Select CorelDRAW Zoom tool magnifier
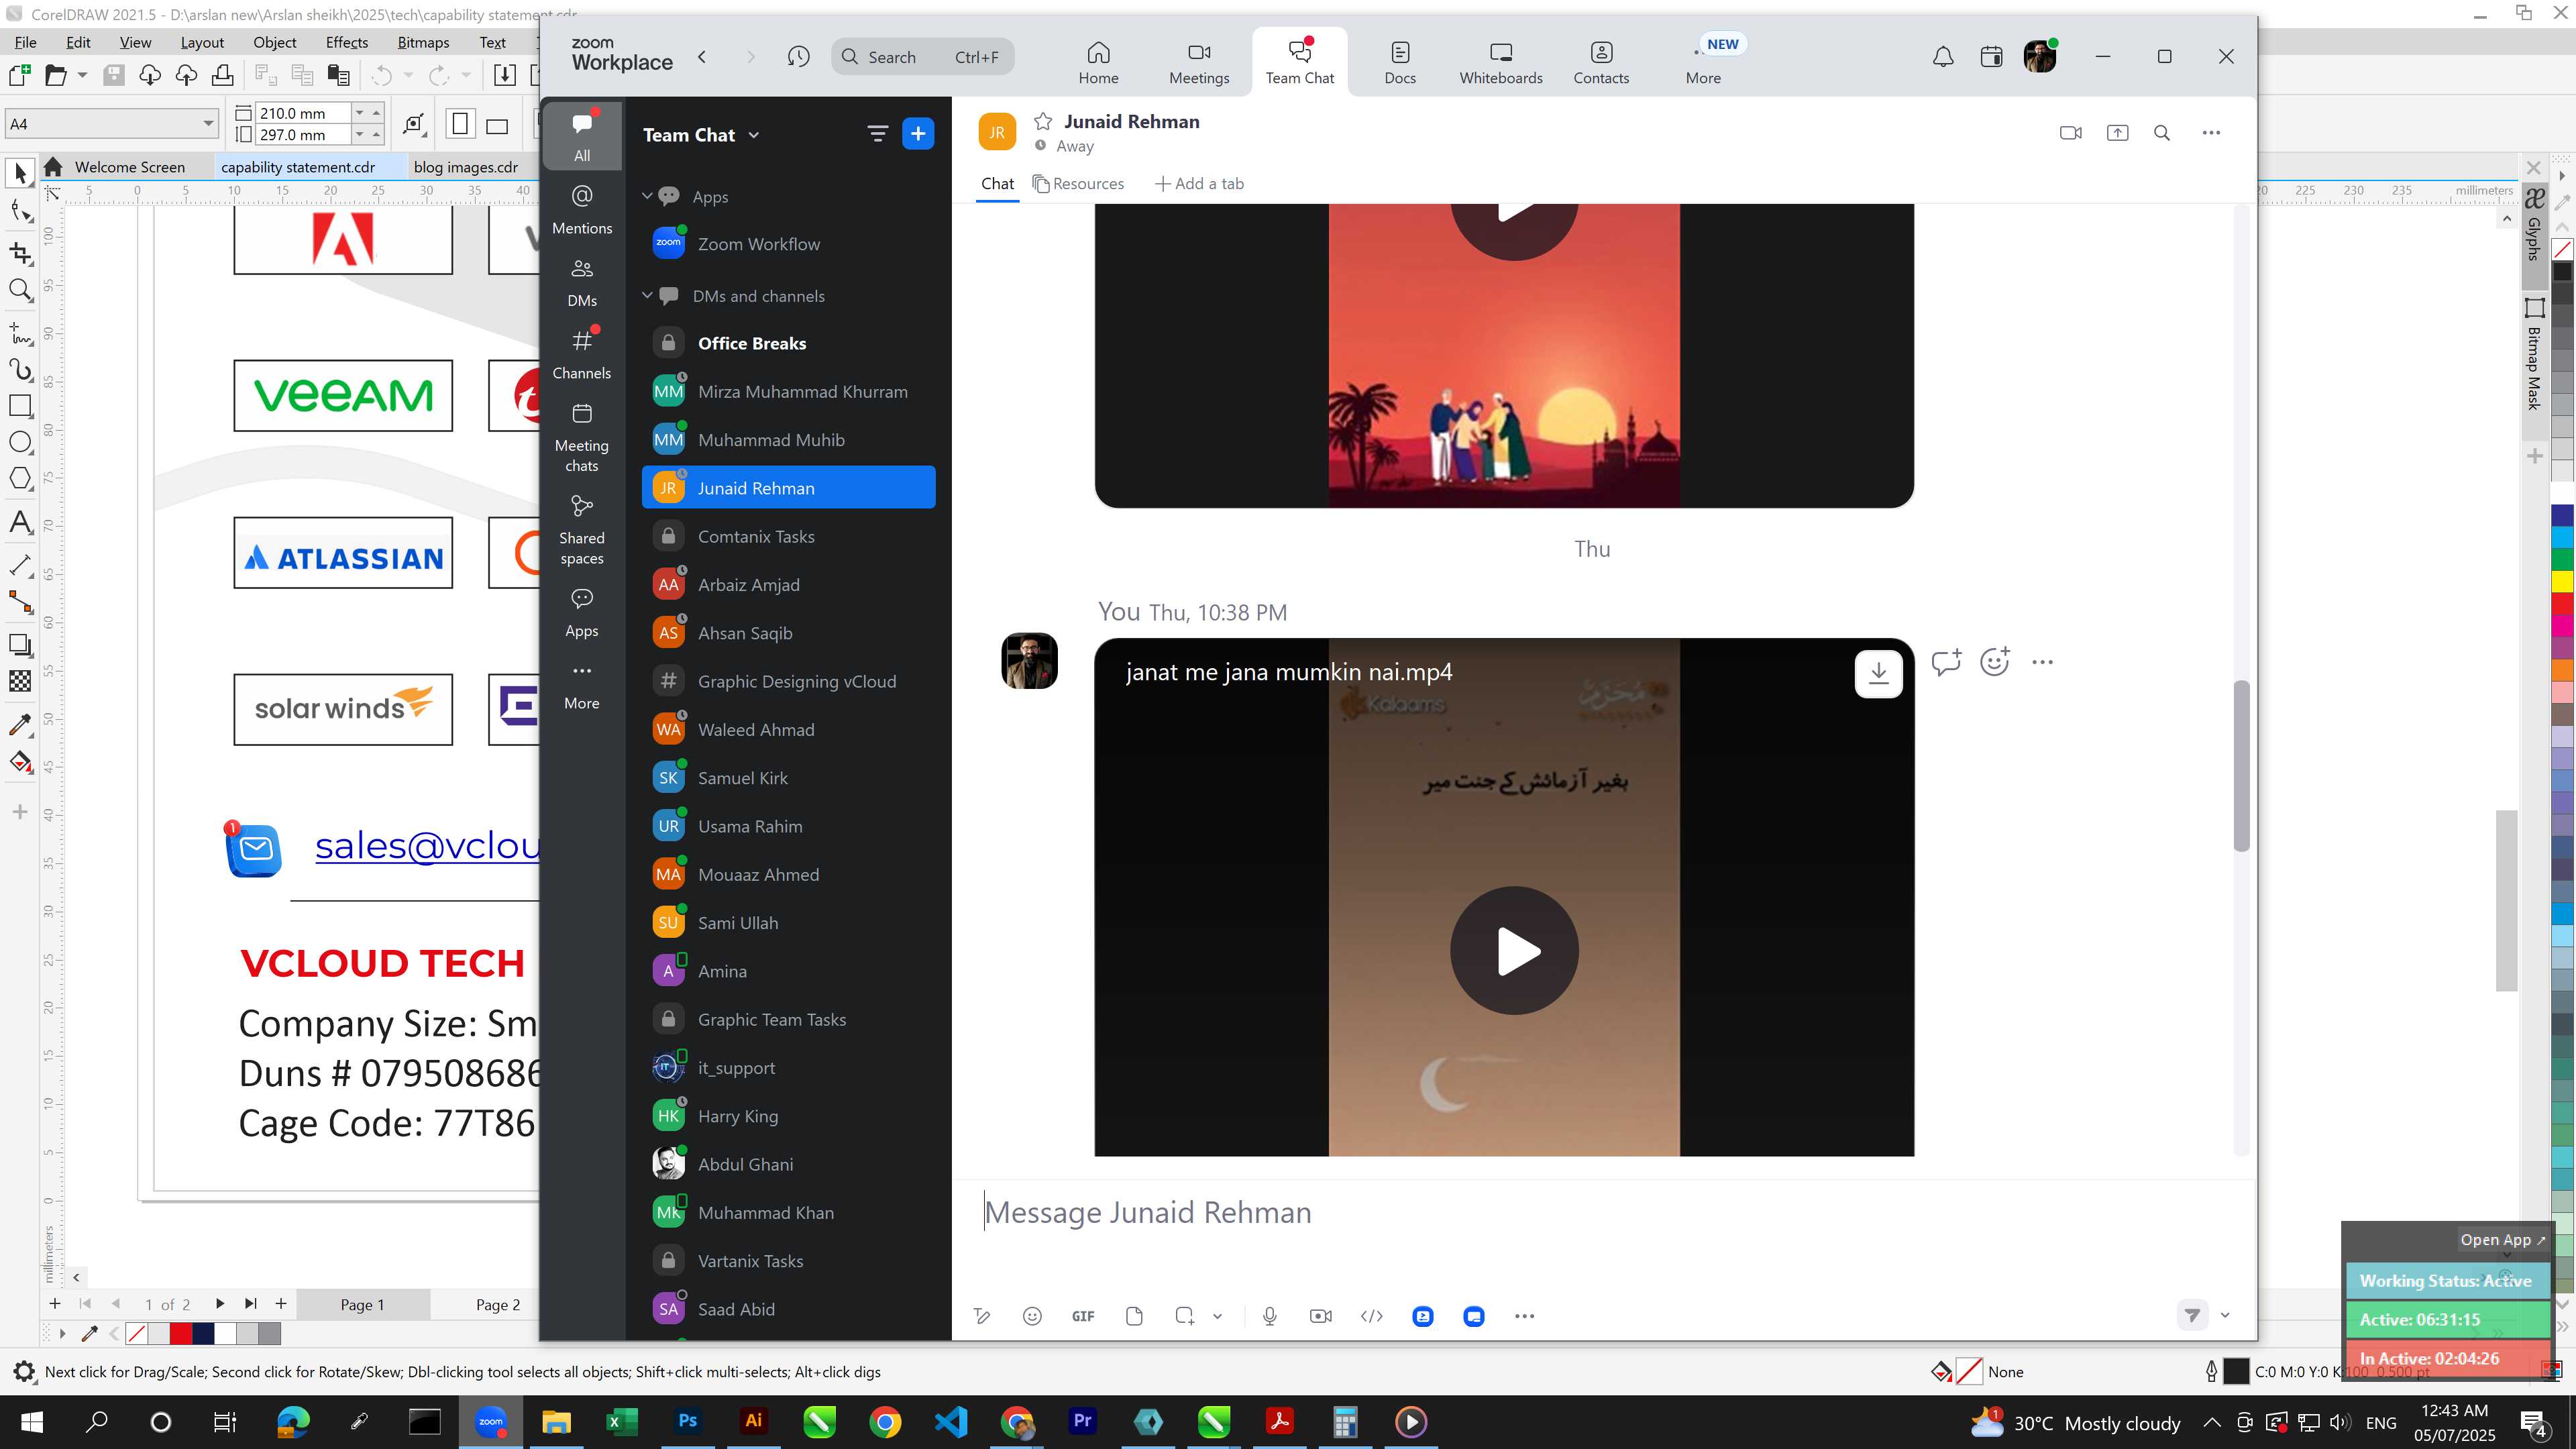Image resolution: width=2576 pixels, height=1449 pixels. 20,291
